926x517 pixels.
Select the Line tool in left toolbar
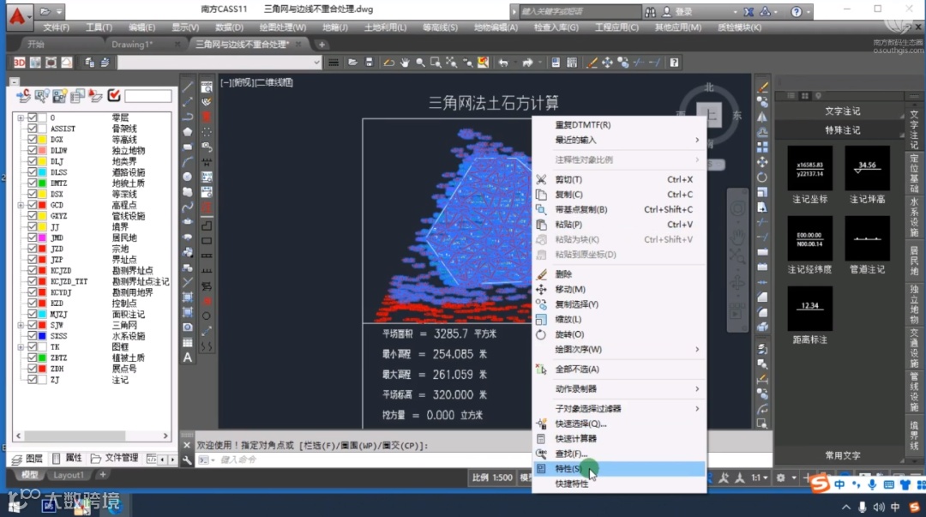pos(188,87)
